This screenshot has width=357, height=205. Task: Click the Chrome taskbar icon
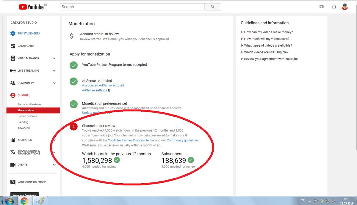[x=24, y=201]
